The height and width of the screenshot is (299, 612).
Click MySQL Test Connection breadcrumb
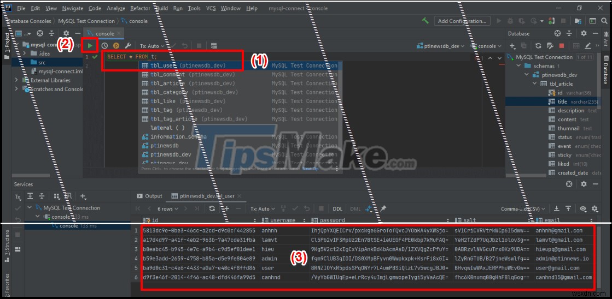tap(86, 21)
